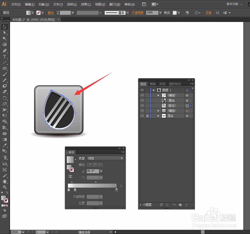
Task: Select the Selection tool
Action: 4,27
